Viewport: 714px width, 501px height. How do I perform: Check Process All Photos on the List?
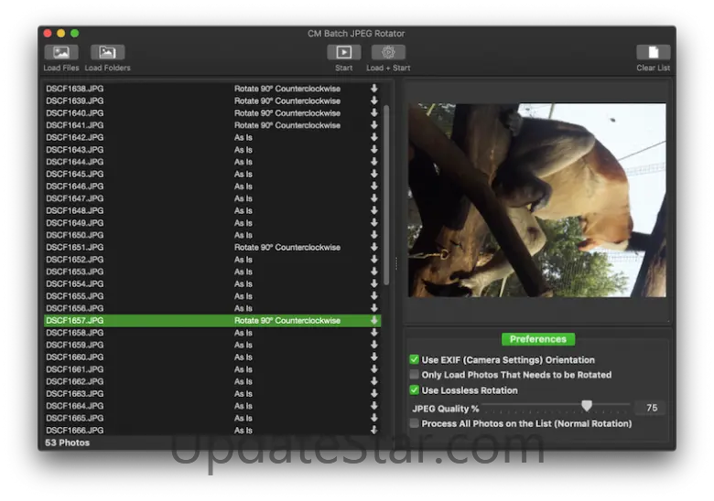click(x=414, y=423)
